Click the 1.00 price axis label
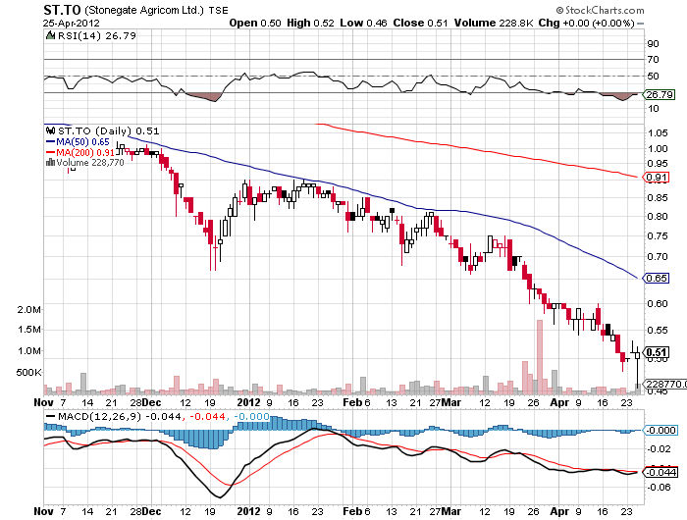The image size is (687, 520). tap(658, 148)
